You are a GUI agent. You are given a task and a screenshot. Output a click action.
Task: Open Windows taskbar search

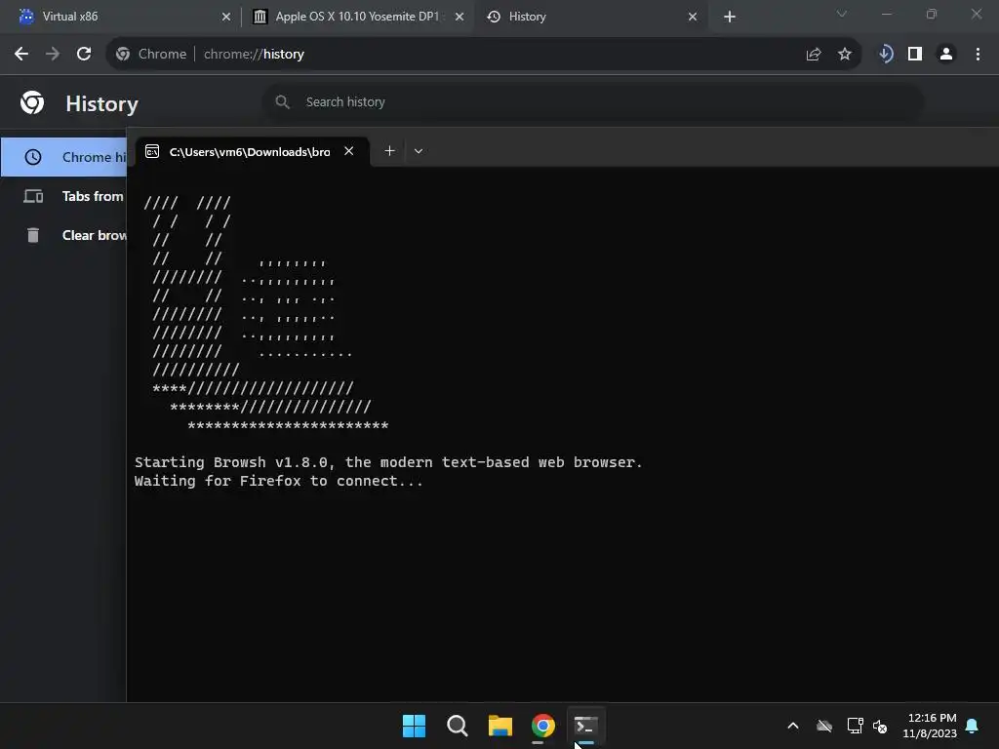[x=457, y=726]
